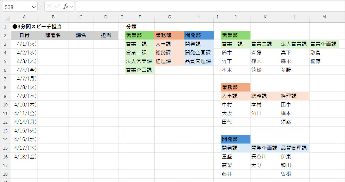
Task: Select the name cell 橋本
Action: tap(294, 113)
